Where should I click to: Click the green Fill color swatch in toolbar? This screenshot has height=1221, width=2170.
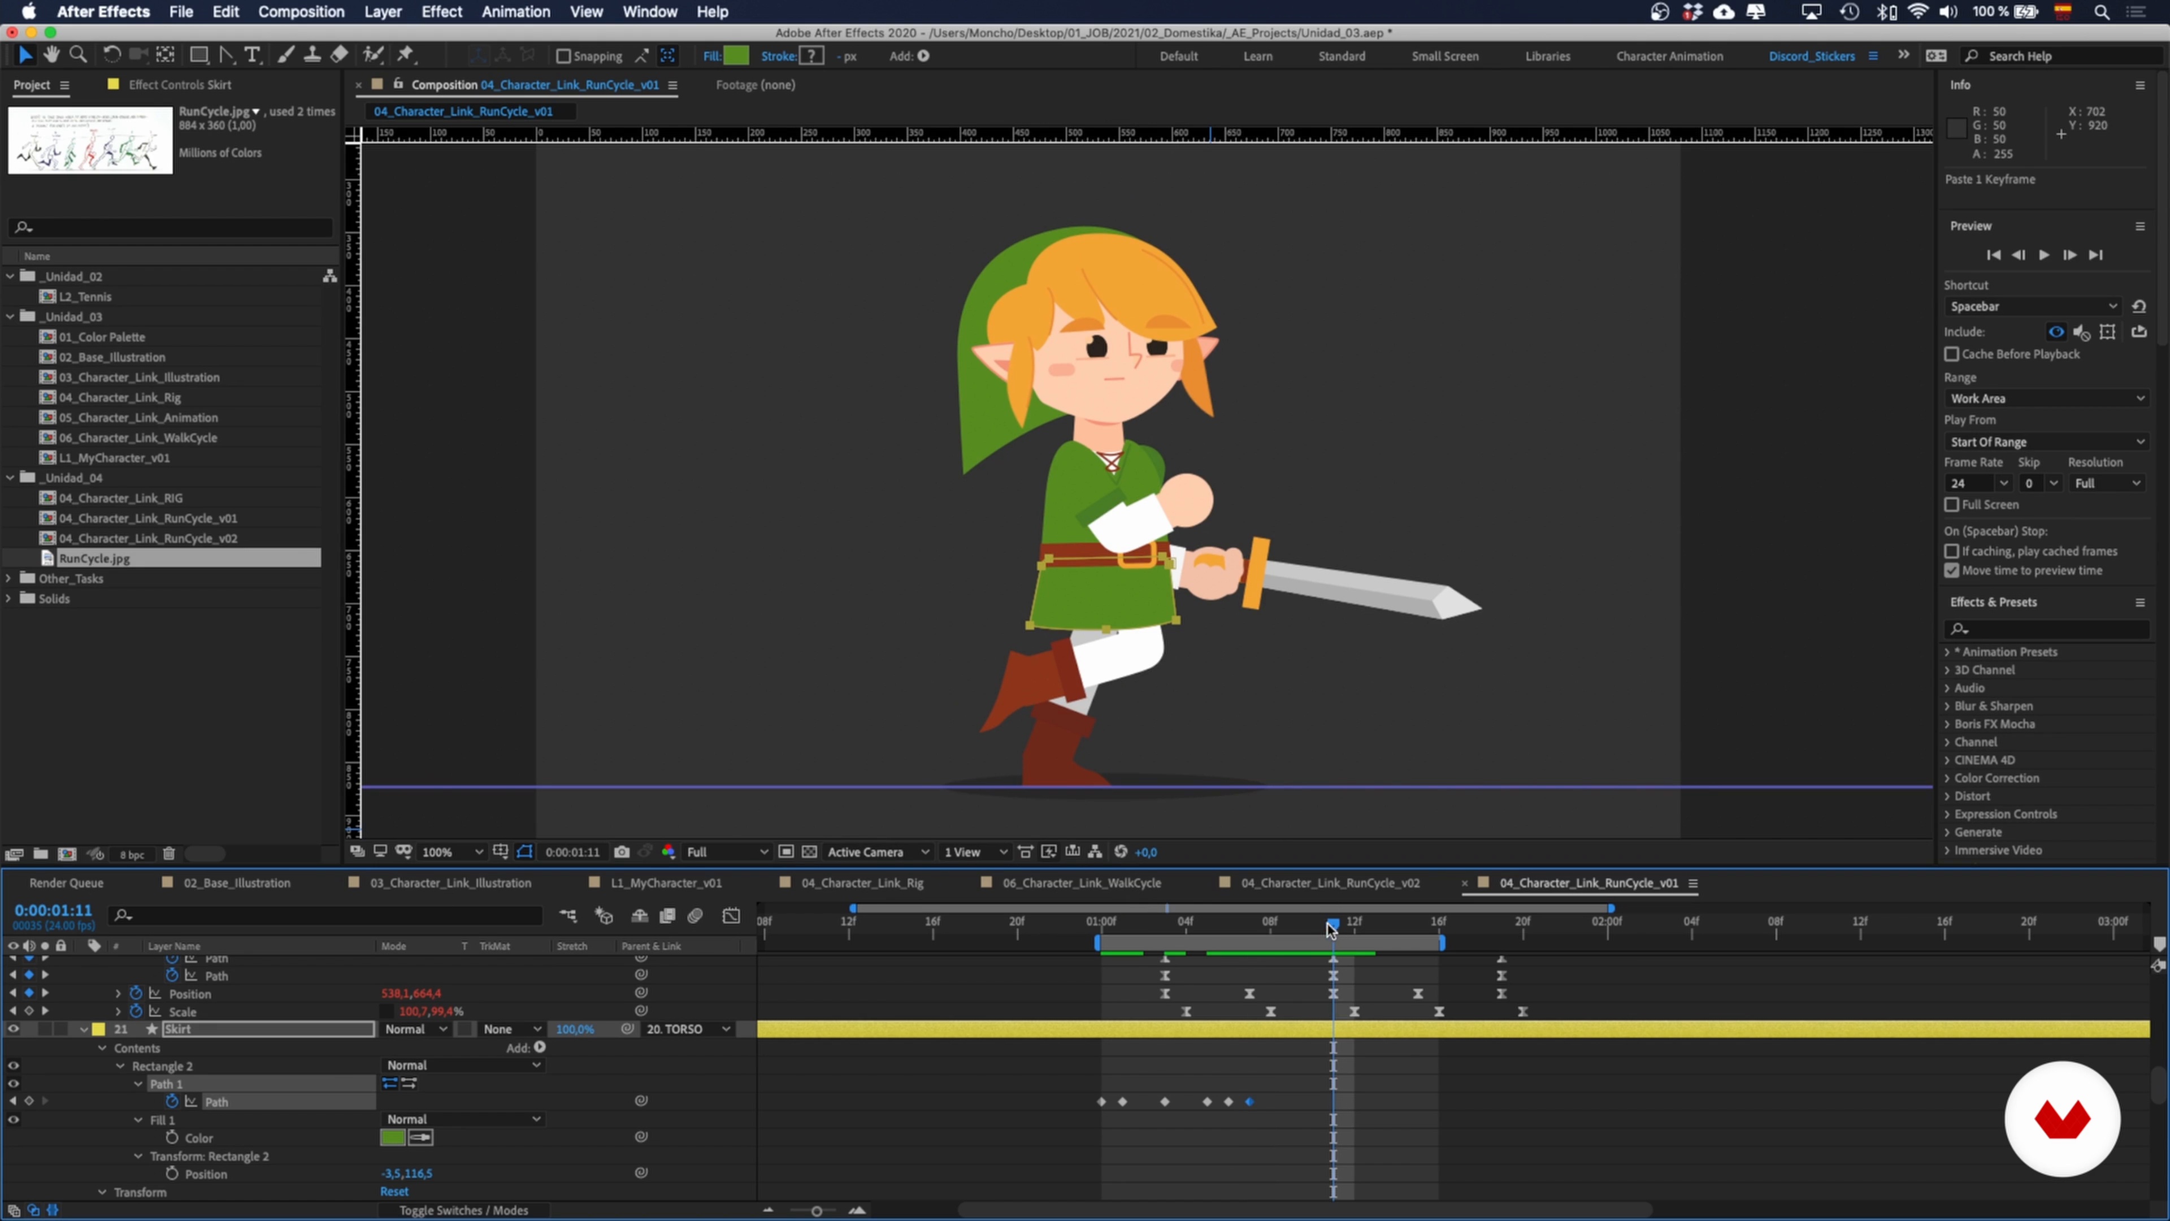(736, 57)
